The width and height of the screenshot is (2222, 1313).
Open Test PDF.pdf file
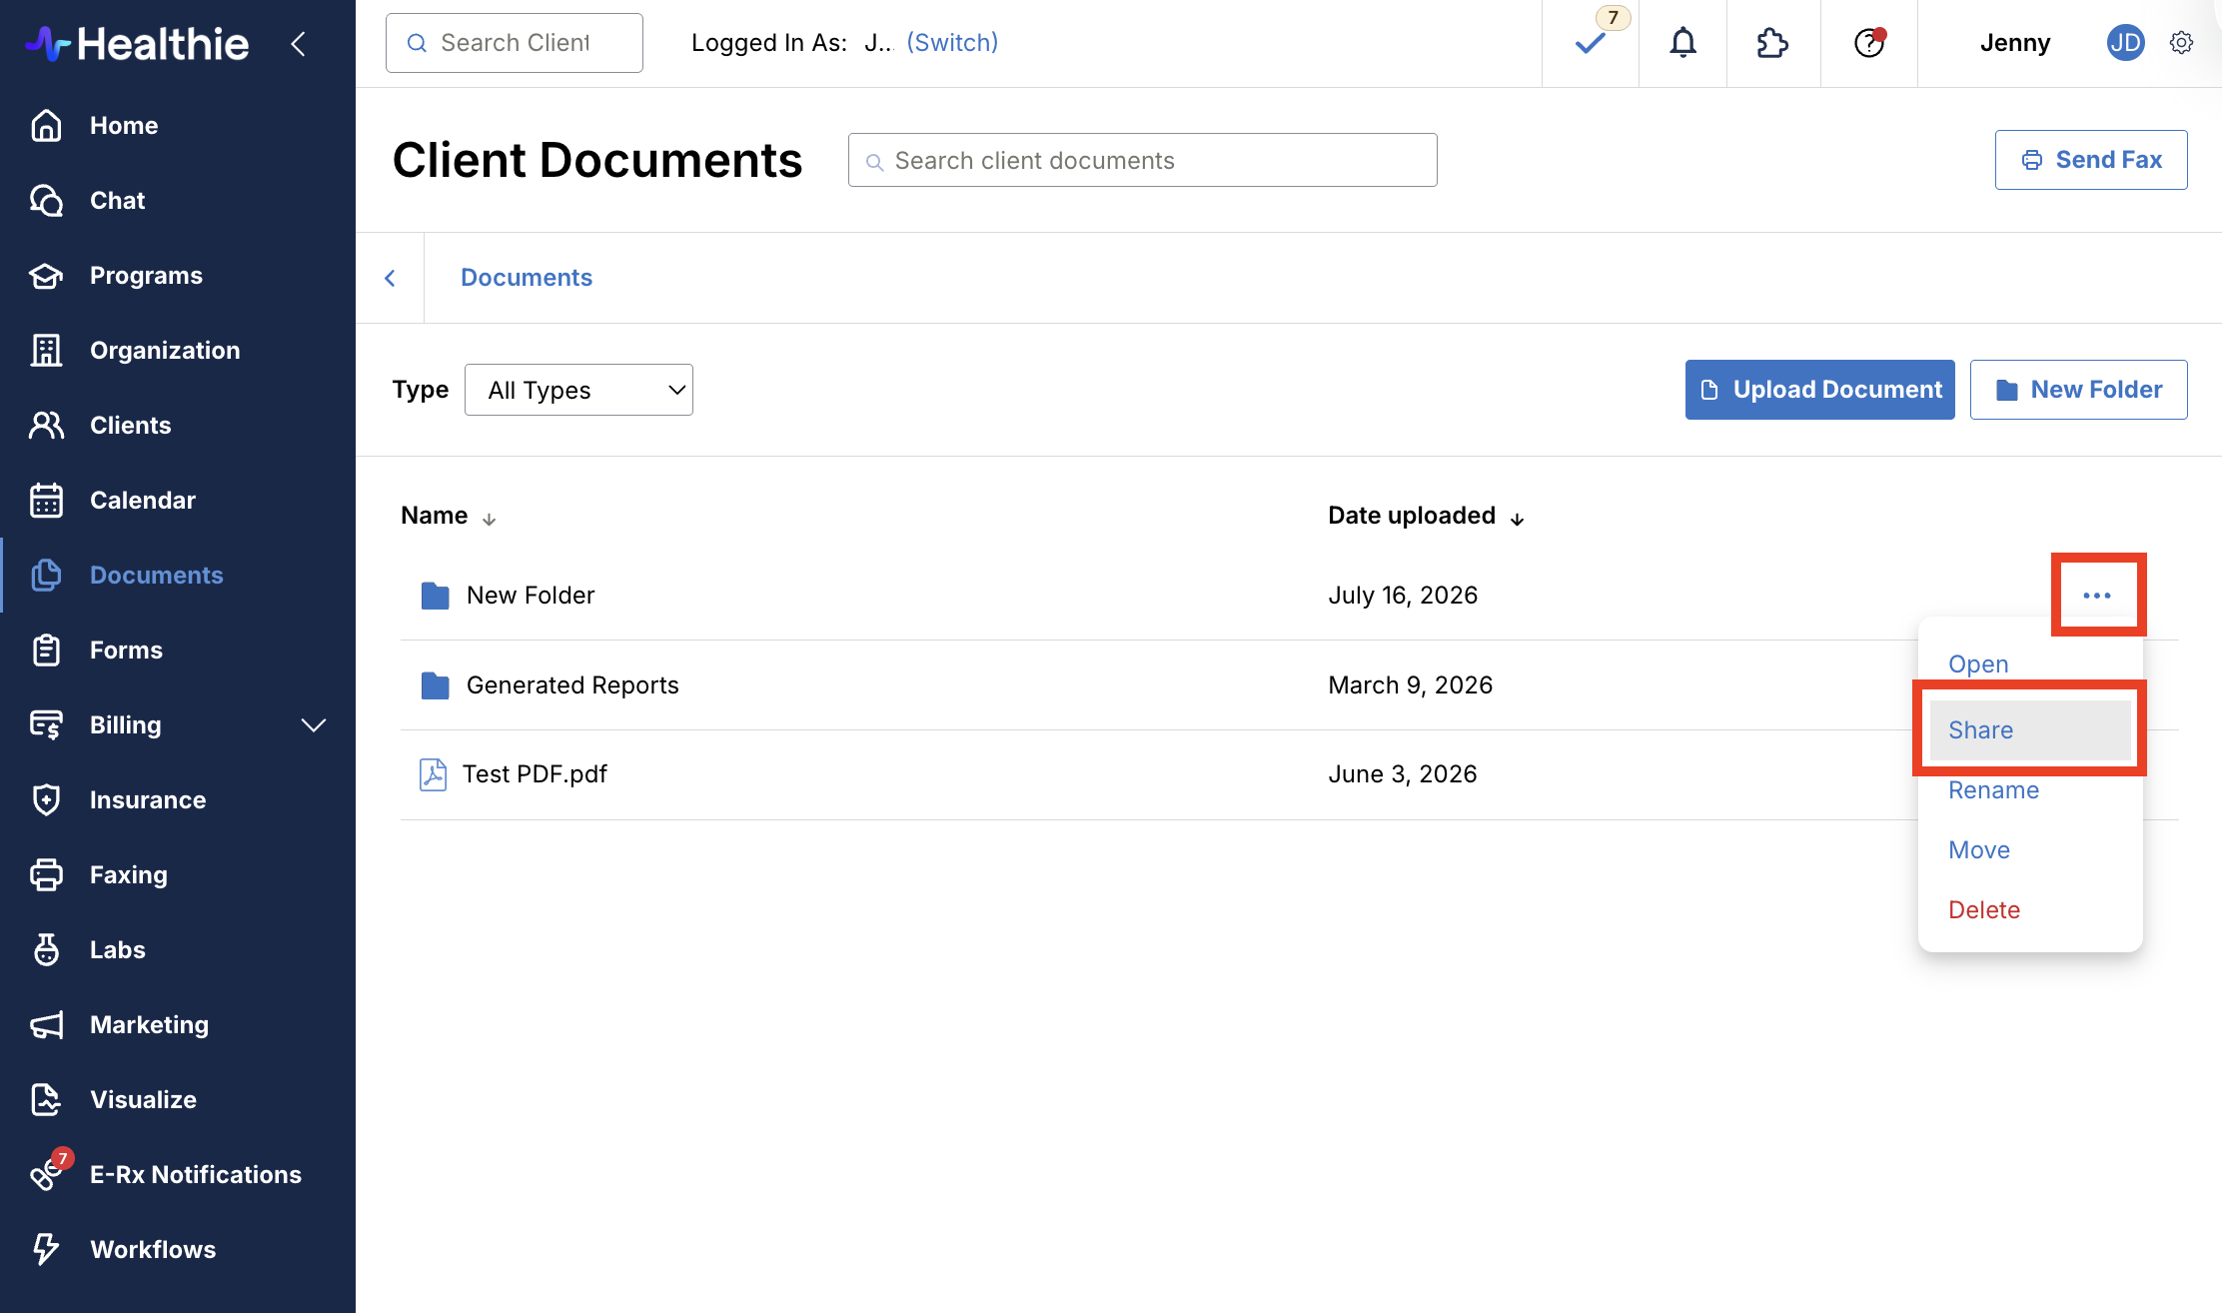[535, 774]
